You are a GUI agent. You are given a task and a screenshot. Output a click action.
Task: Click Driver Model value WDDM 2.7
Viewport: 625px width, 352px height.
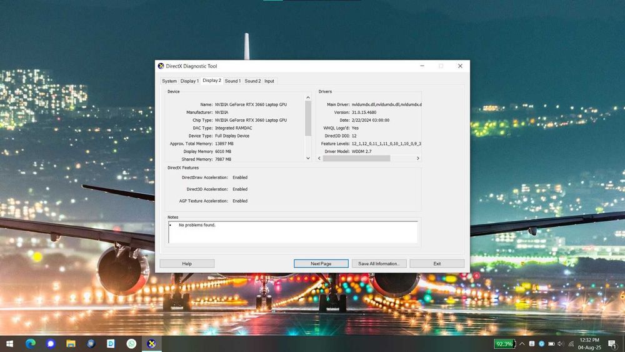[361, 151]
